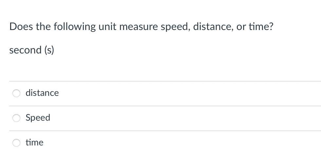The height and width of the screenshot is (165, 321).
Task: Choose the "Speed" radio button
Action: [16, 118]
